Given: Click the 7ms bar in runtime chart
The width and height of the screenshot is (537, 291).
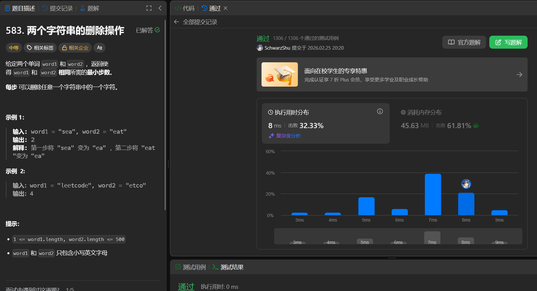Looking at the screenshot, I should click(433, 195).
